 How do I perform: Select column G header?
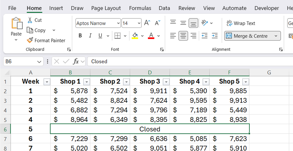click(269, 72)
